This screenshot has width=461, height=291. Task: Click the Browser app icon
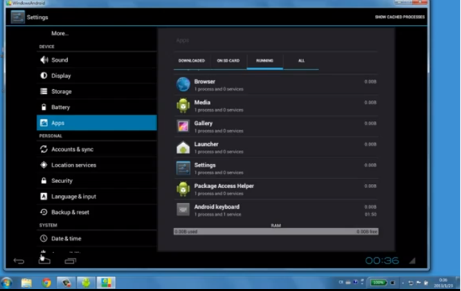(x=183, y=84)
